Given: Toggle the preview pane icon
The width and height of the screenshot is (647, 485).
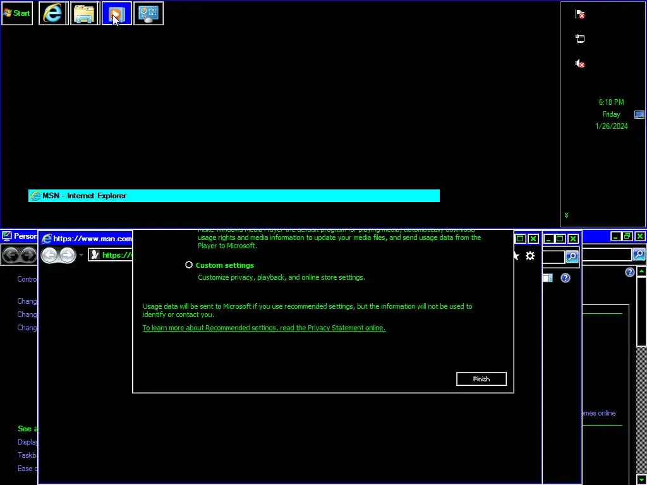Looking at the screenshot, I should coord(548,278).
